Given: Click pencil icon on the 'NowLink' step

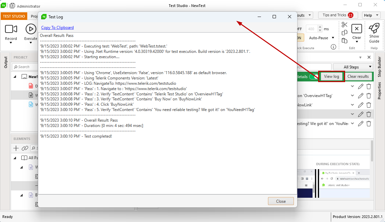Looking at the screenshot, I should [x=360, y=105].
